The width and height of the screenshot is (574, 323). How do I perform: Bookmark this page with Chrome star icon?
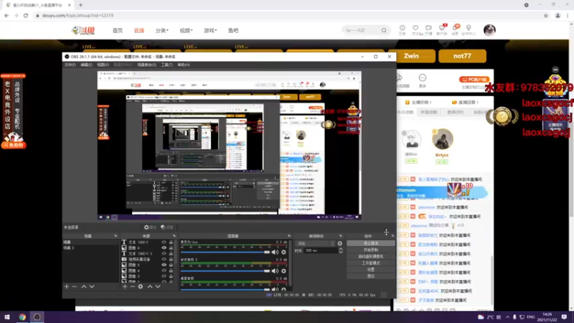546,15
